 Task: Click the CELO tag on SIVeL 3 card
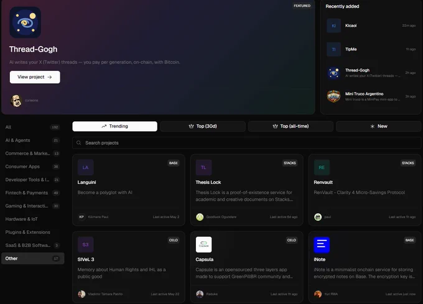[x=173, y=240]
